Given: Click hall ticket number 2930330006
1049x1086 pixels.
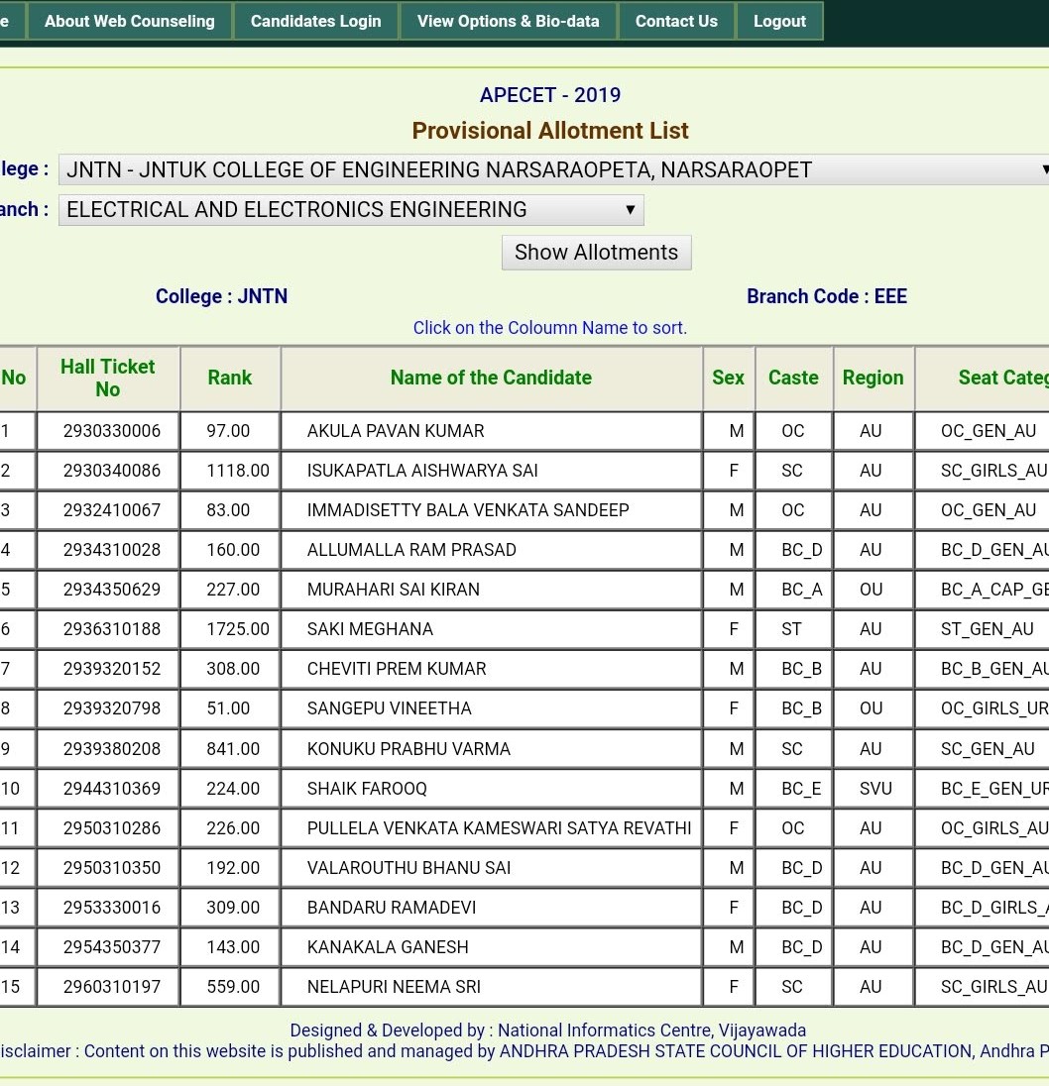Looking at the screenshot, I should point(112,431).
